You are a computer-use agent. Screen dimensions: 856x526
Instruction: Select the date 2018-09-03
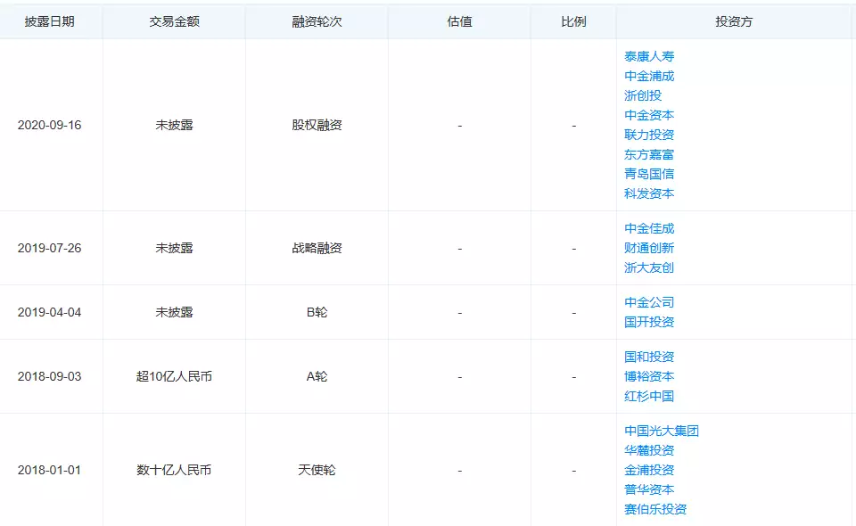click(49, 376)
